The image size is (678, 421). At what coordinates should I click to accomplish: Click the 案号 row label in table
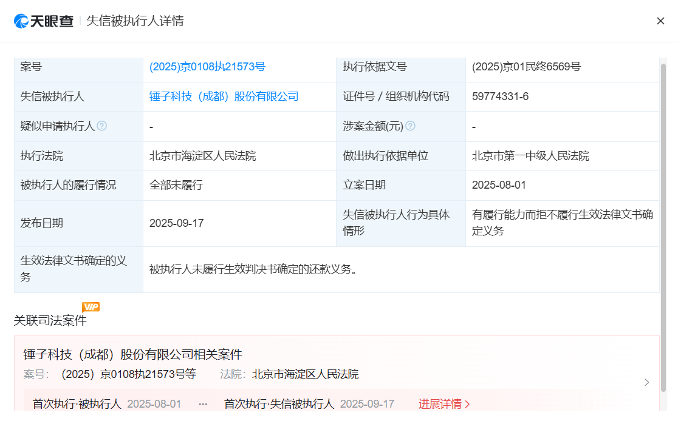31,67
